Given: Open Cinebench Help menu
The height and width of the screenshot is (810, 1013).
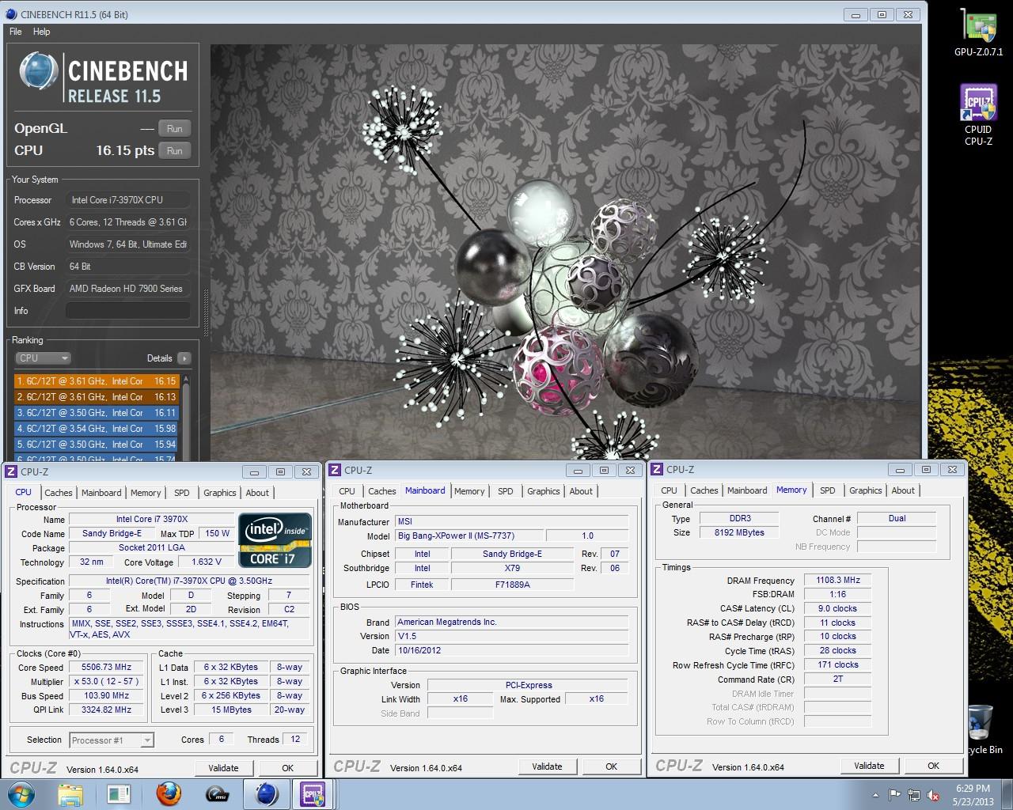Looking at the screenshot, I should [x=42, y=32].
